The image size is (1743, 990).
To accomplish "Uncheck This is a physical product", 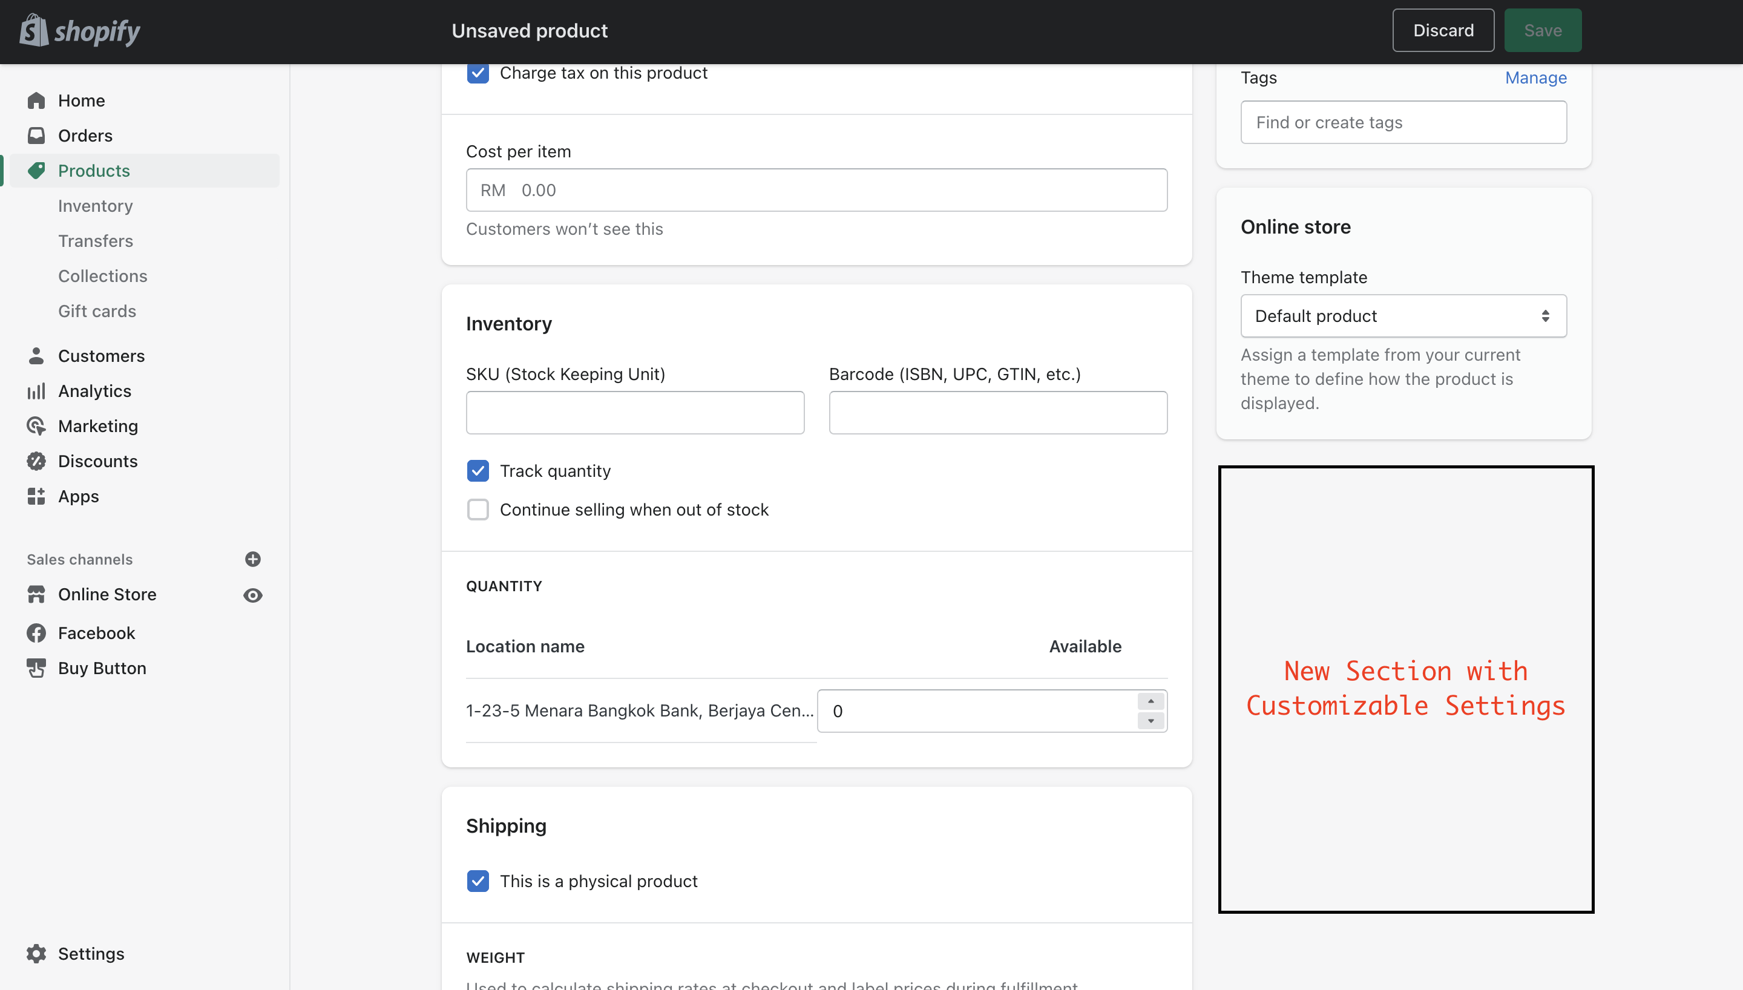I will coord(478,880).
